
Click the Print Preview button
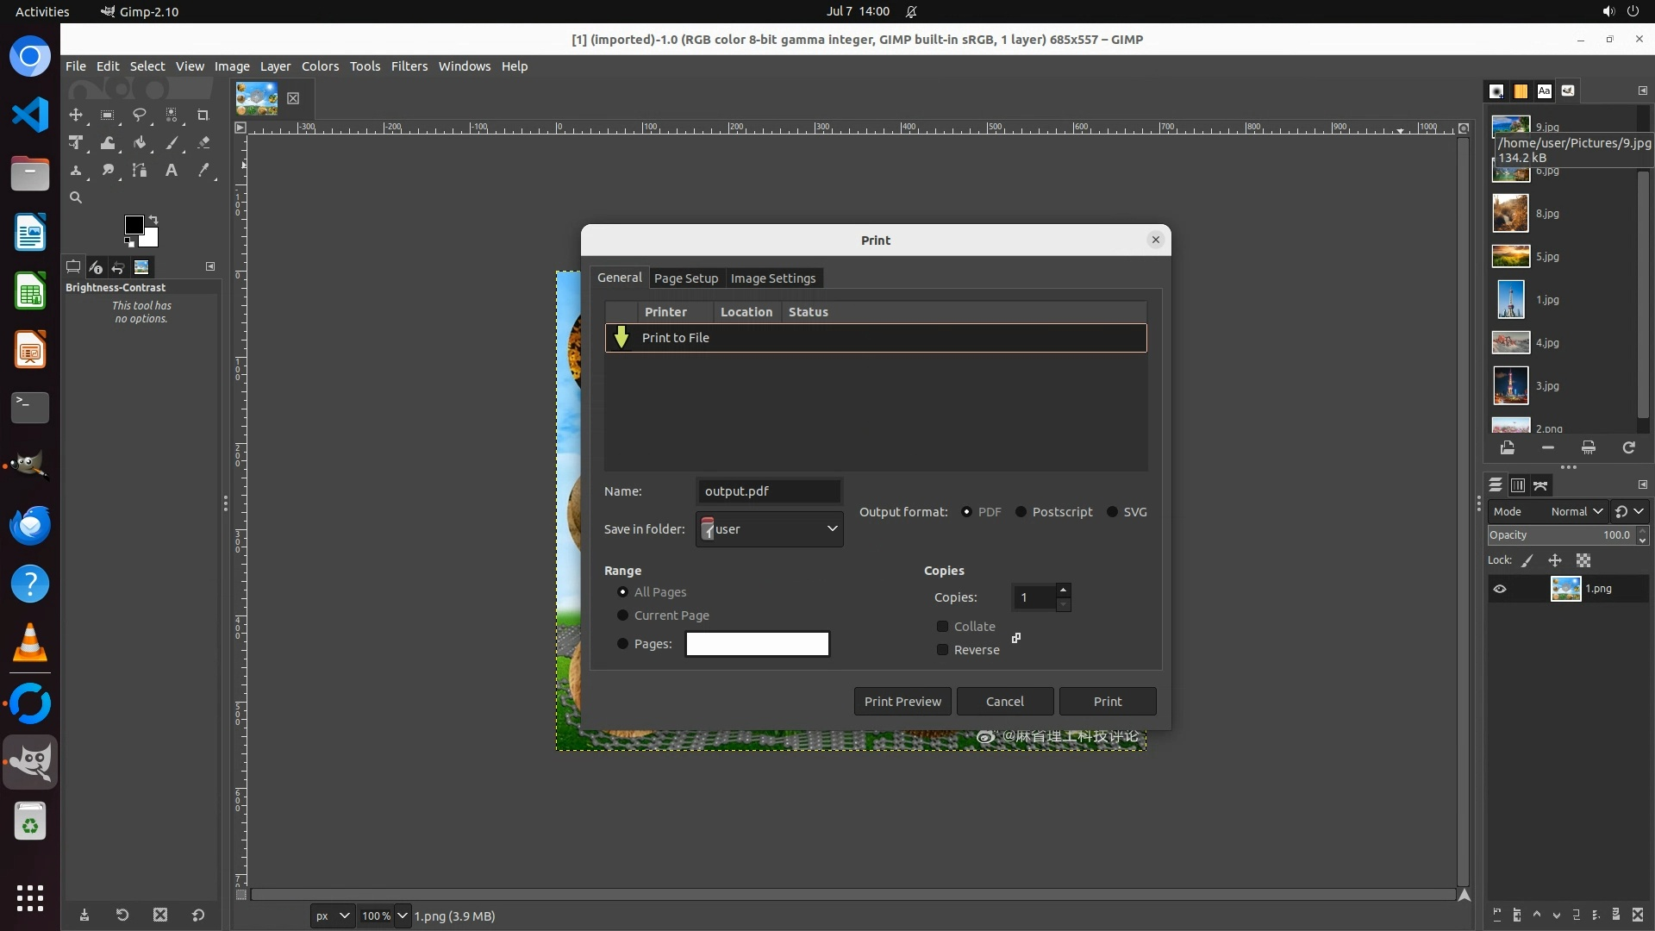(902, 702)
